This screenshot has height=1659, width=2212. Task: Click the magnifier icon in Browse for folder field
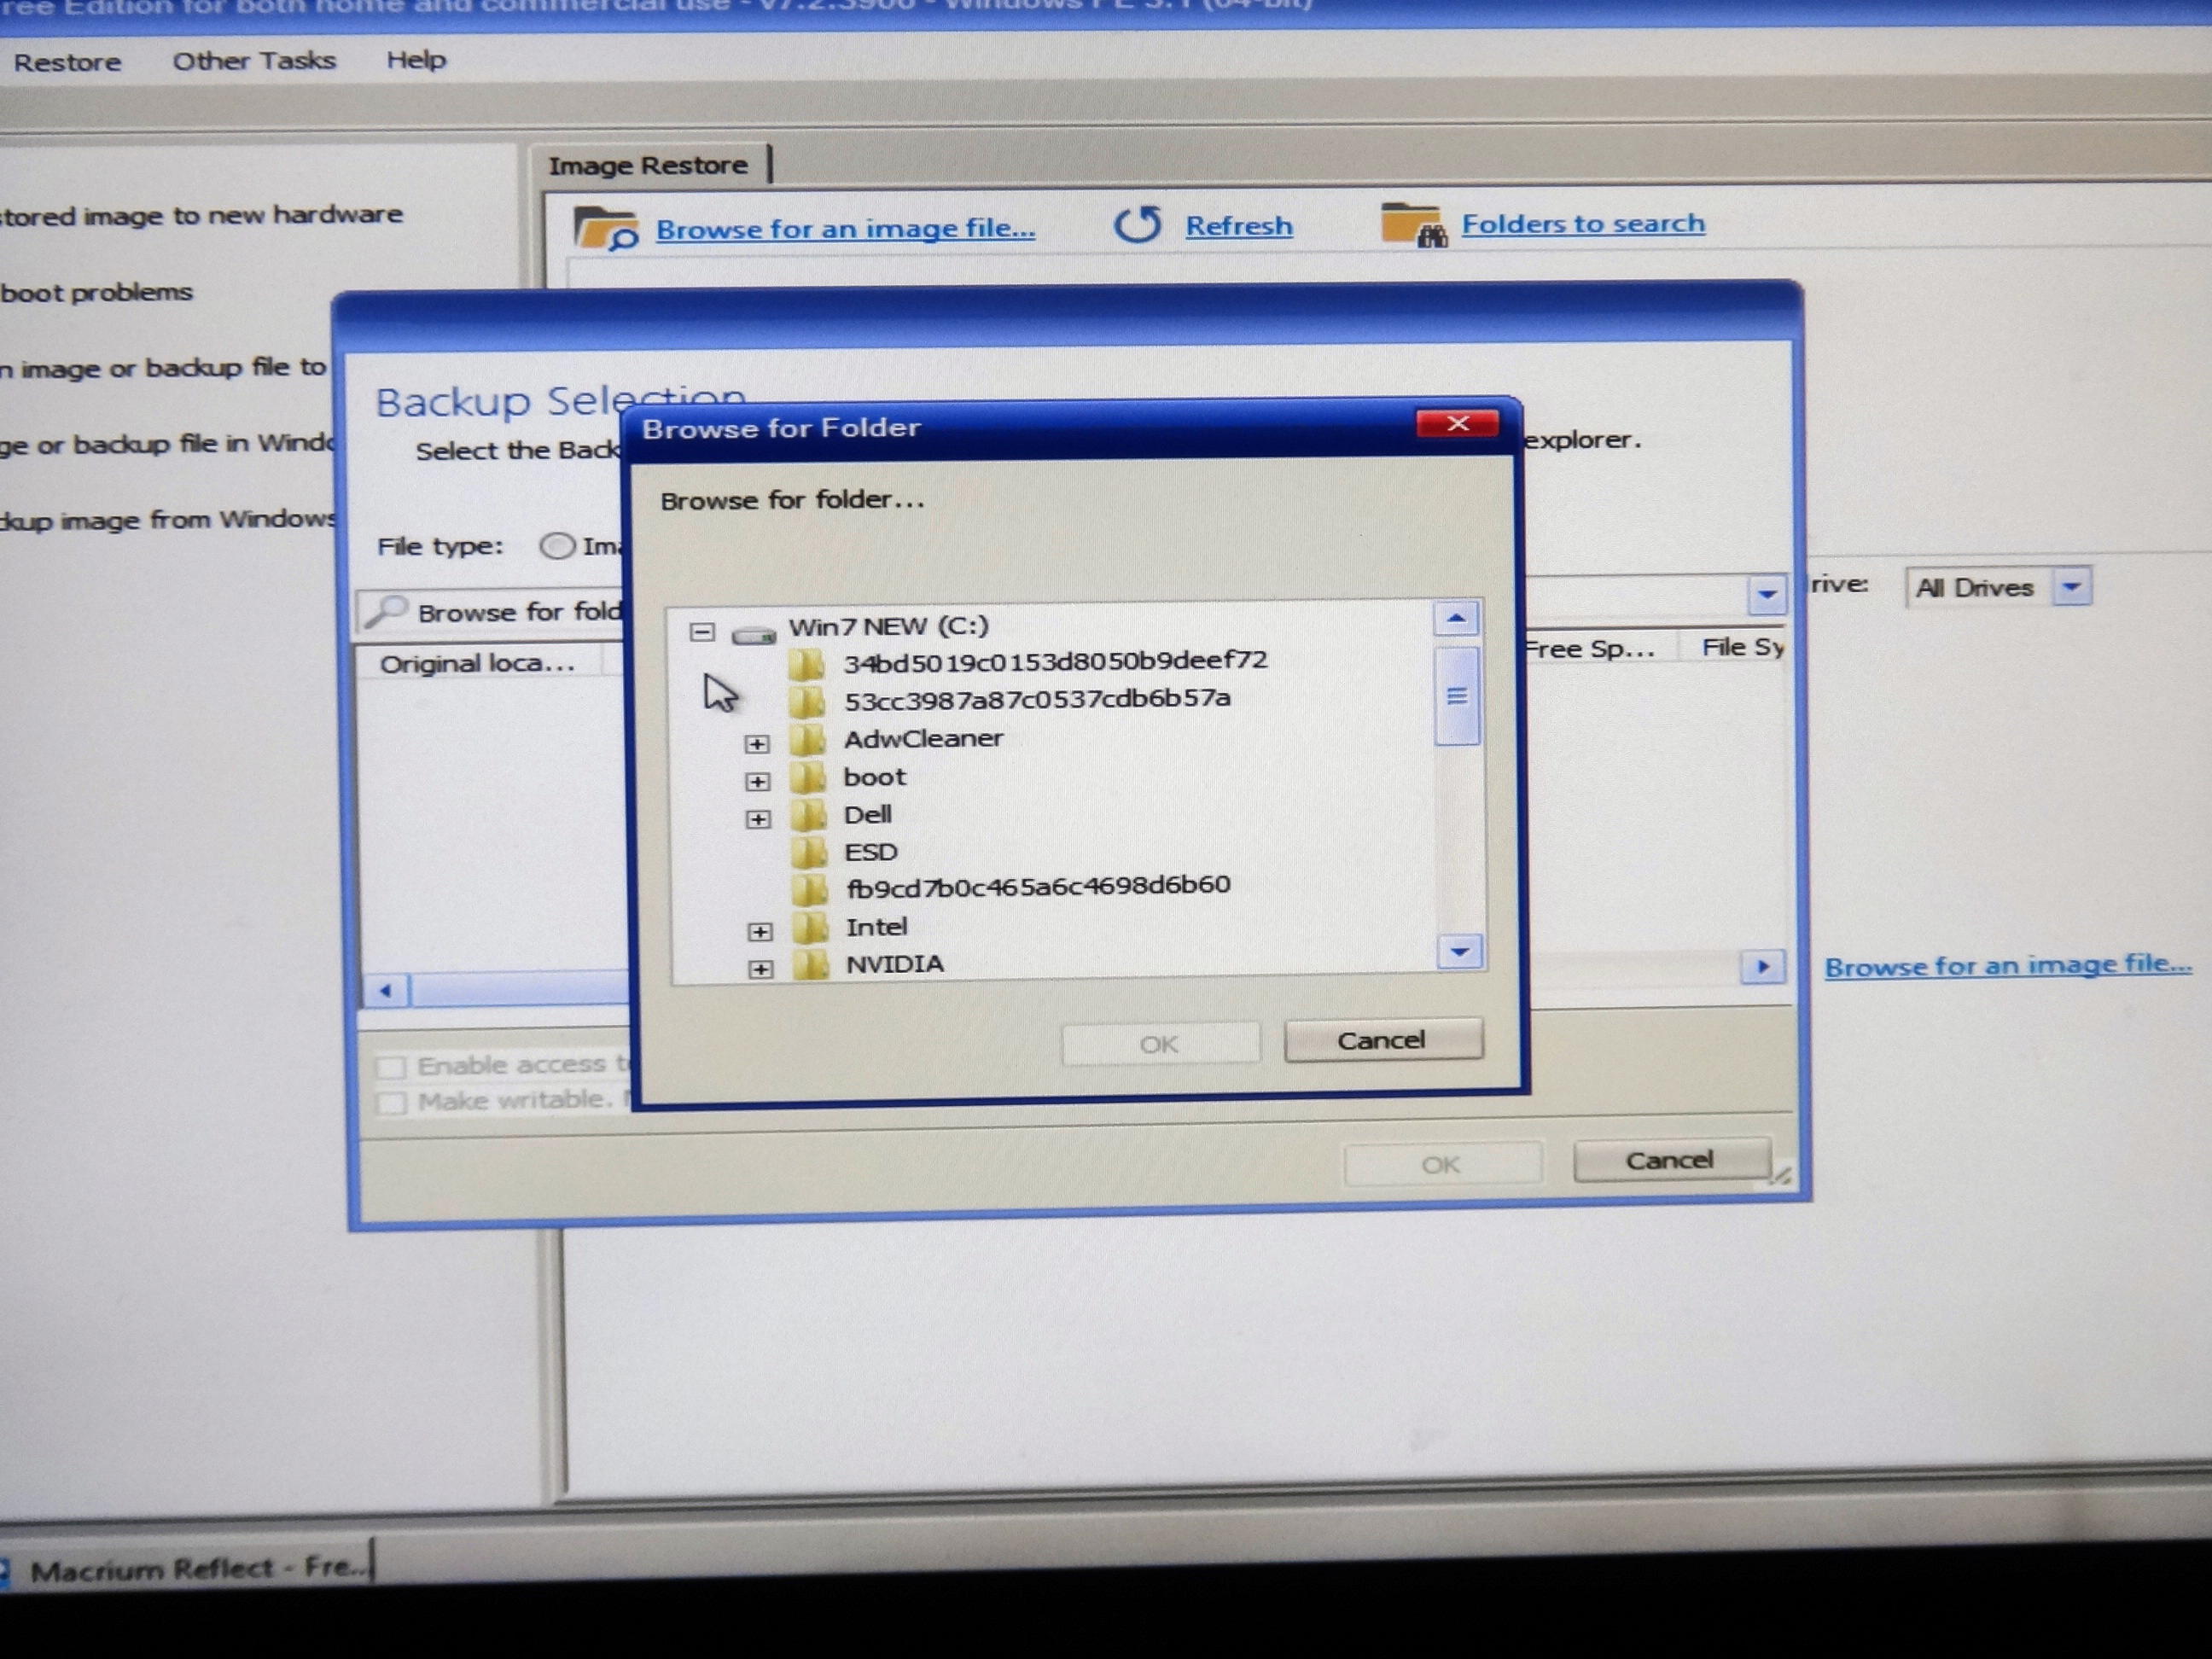point(386,611)
